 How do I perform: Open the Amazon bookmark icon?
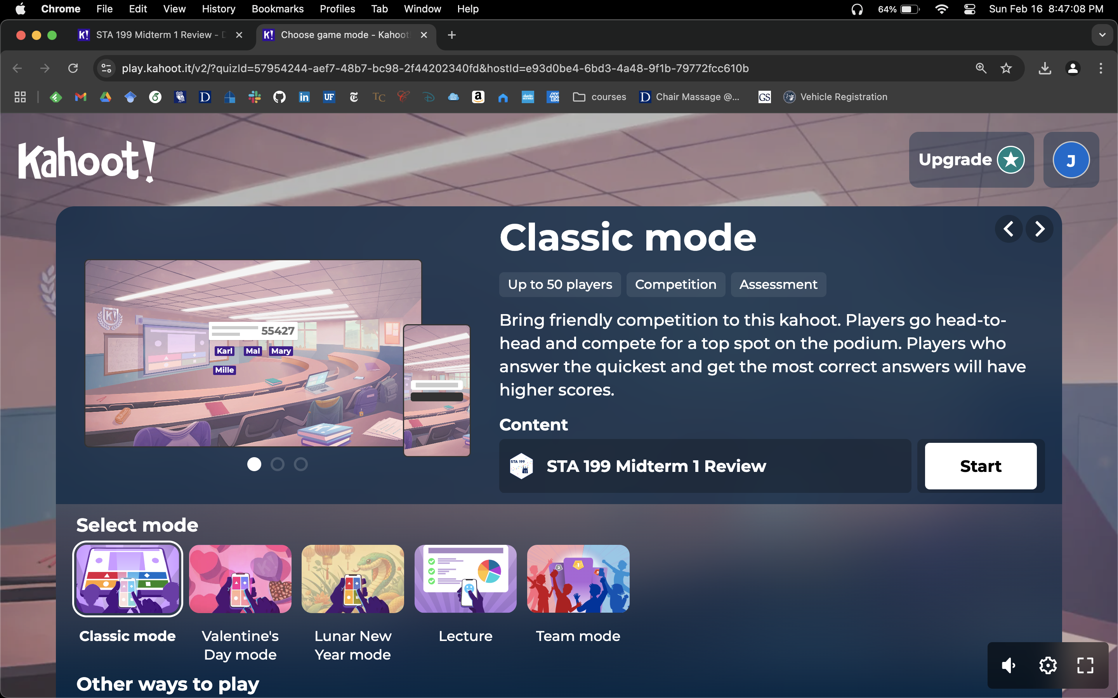(478, 97)
